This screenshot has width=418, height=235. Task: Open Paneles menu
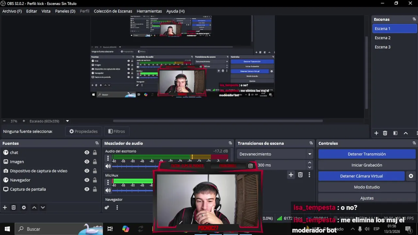pos(65,11)
